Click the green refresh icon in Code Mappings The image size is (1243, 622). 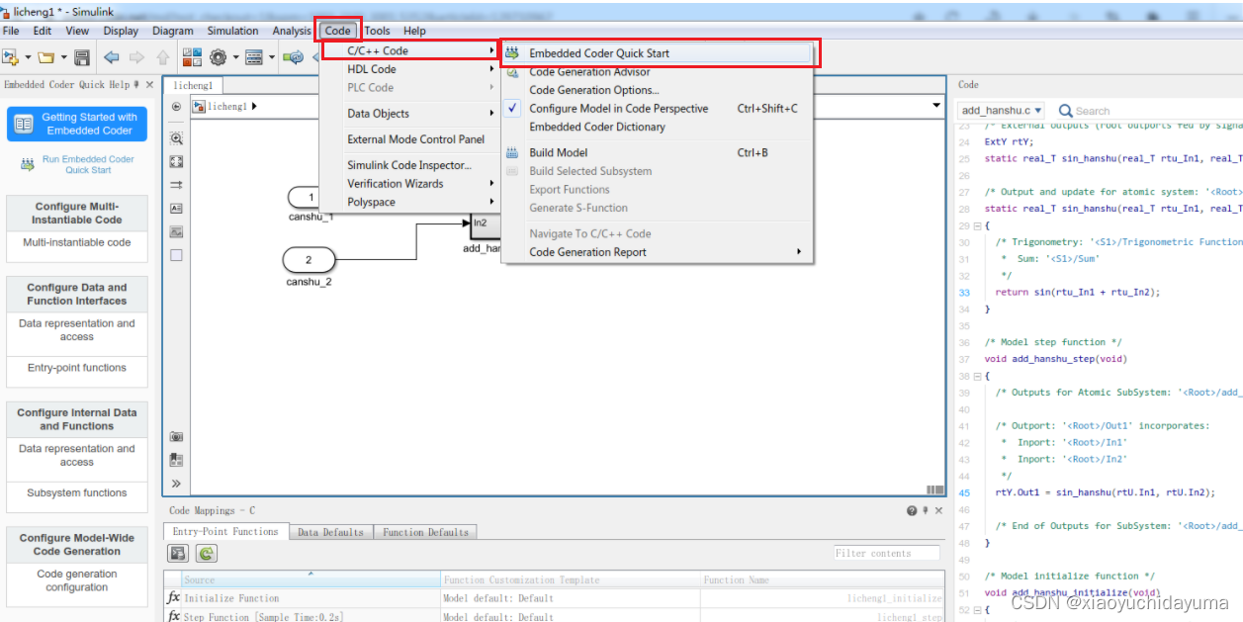(209, 555)
